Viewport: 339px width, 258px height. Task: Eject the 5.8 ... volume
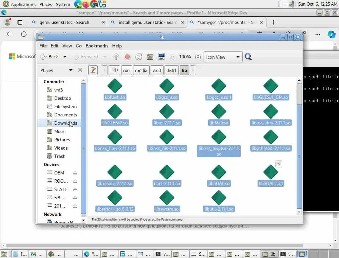point(75,198)
